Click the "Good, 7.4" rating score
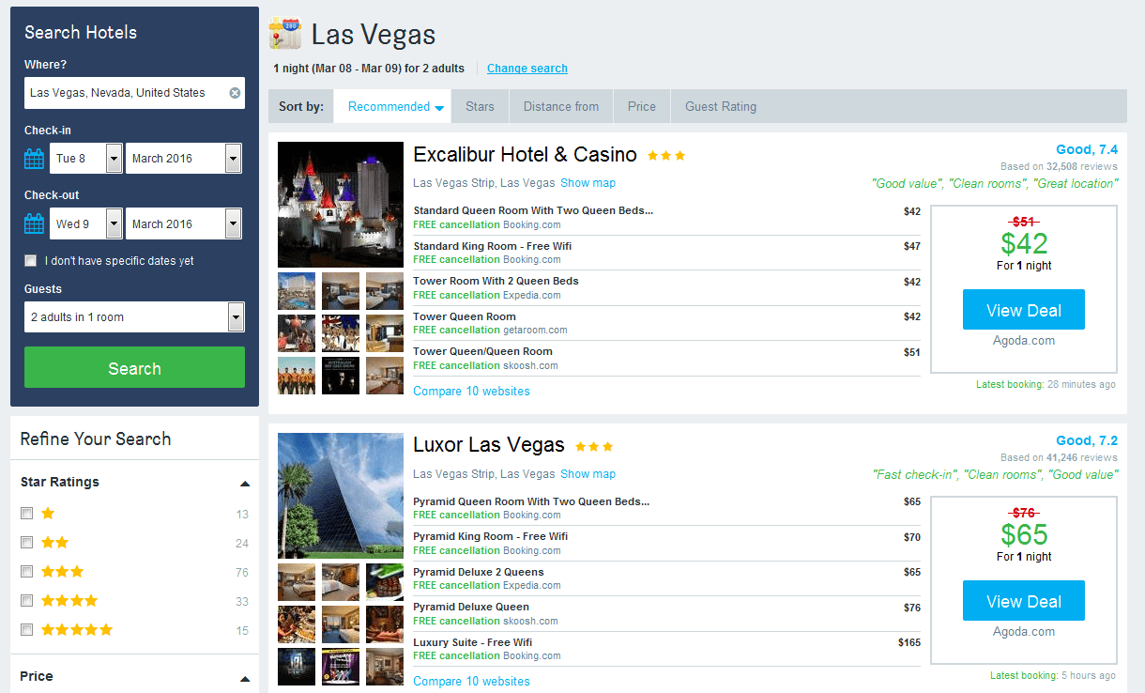The image size is (1145, 693). tap(1087, 149)
